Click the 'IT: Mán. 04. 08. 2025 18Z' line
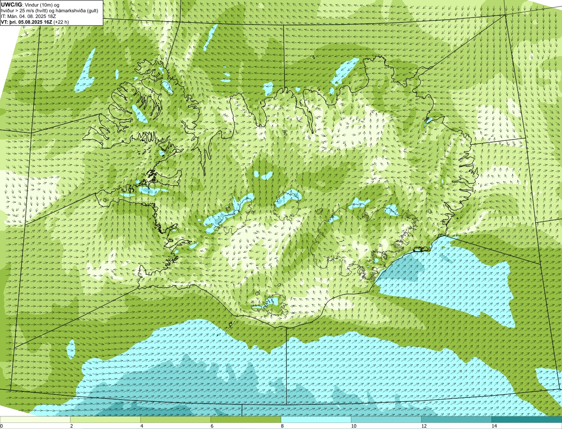The width and height of the screenshot is (562, 429). (x=29, y=16)
